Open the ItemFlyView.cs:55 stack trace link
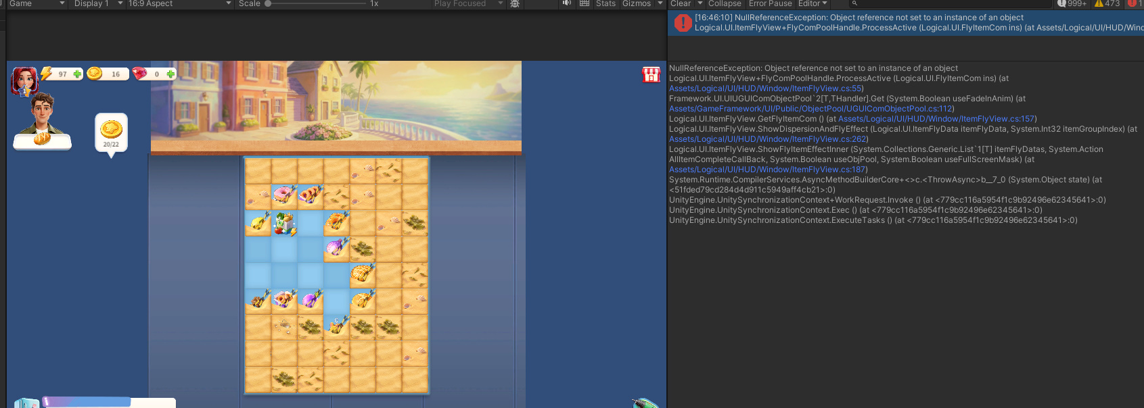Screen dimensions: 1144x408 (765, 88)
